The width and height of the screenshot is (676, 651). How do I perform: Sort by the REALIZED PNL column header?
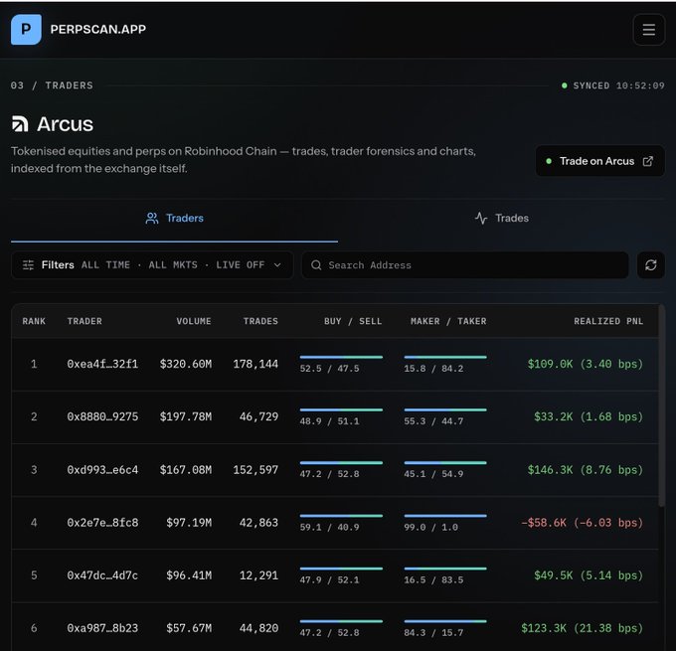tap(608, 321)
